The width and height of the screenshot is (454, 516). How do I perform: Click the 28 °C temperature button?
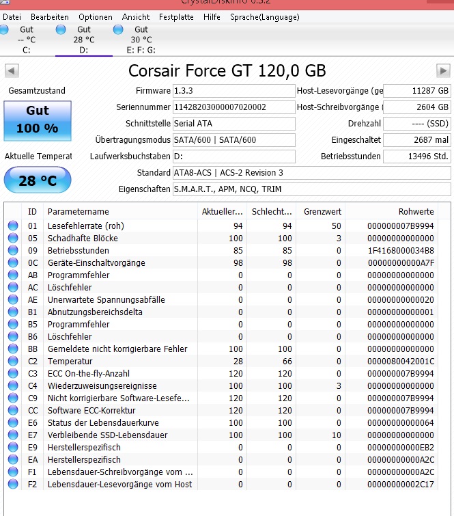click(38, 180)
